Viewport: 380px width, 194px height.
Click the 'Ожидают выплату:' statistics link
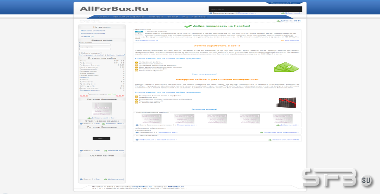[x=90, y=90]
